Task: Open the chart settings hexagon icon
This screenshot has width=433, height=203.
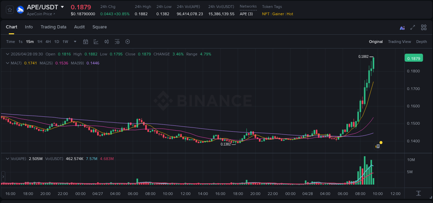Action: [127, 42]
